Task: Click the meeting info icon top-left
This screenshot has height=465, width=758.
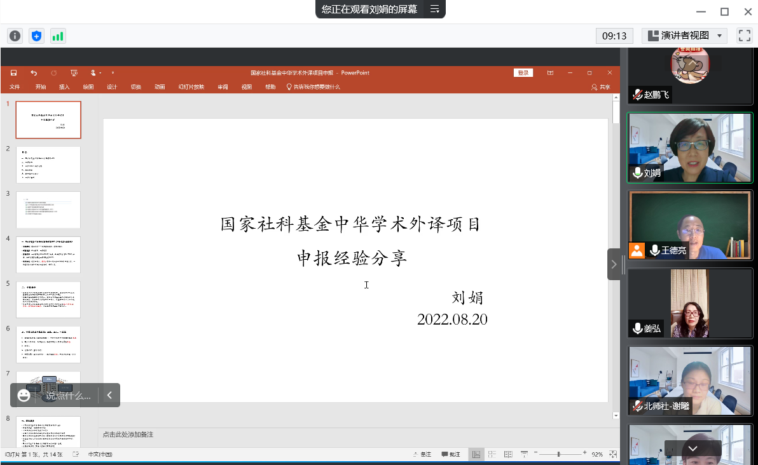Action: pos(14,36)
